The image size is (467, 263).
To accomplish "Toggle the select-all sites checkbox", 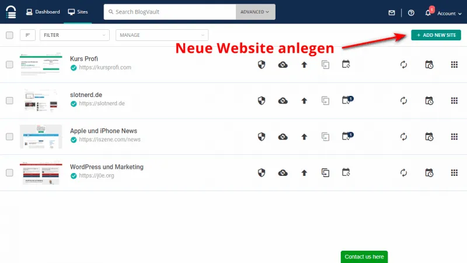I will [9, 35].
